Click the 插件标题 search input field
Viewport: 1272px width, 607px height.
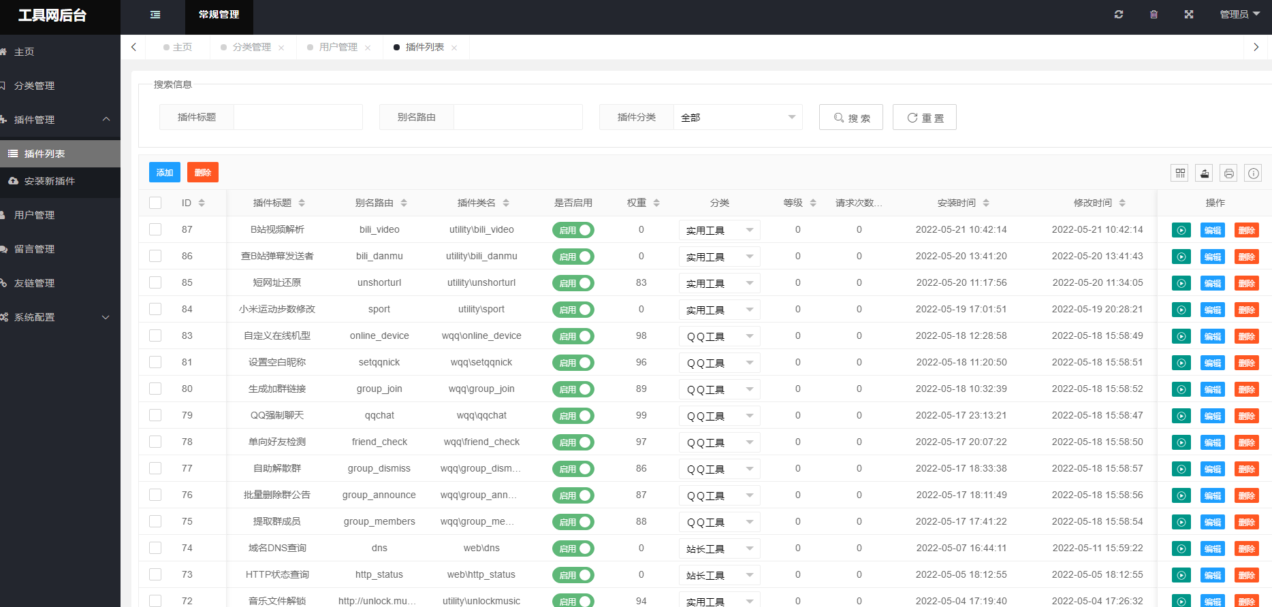[298, 117]
